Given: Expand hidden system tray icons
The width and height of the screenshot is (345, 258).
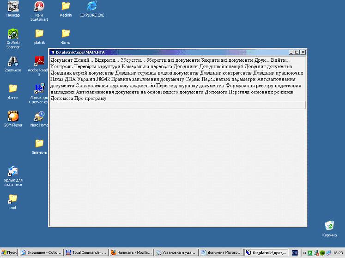Looking at the screenshot, I should [304, 253].
